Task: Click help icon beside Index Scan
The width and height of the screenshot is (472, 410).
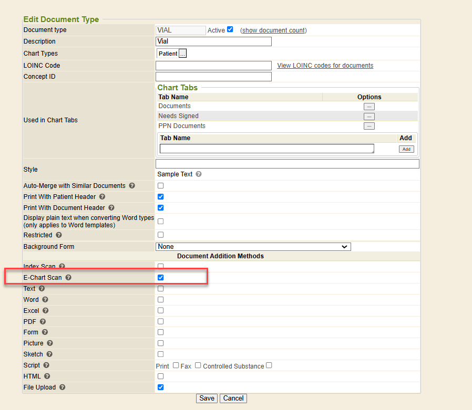Action: tap(62, 267)
